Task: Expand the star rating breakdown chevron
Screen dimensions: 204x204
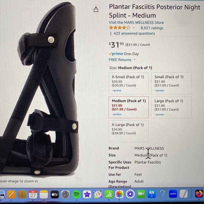Action: [x=134, y=28]
